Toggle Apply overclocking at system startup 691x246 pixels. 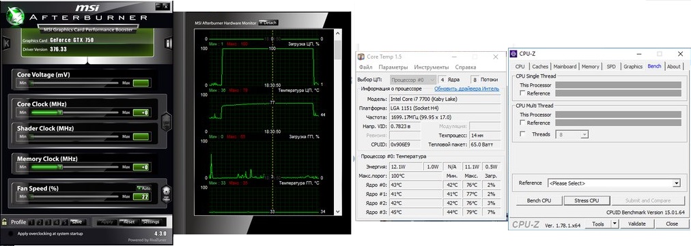pos(10,234)
